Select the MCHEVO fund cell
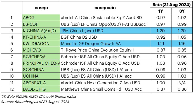Viewport: 193px width, 105px height. (x=41, y=50)
